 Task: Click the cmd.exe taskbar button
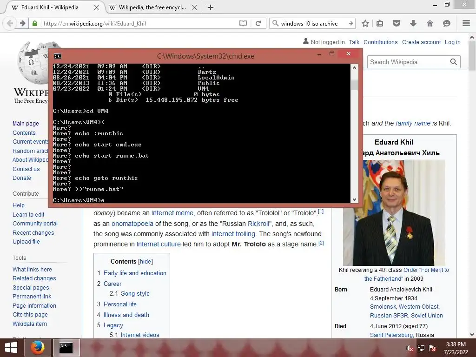tap(66, 348)
